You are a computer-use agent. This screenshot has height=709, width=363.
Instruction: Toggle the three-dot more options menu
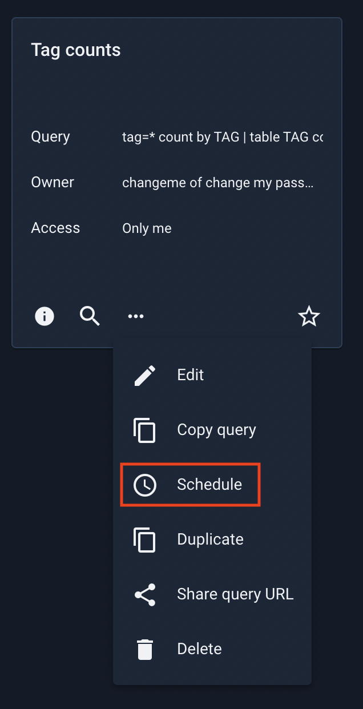pyautogui.click(x=136, y=316)
